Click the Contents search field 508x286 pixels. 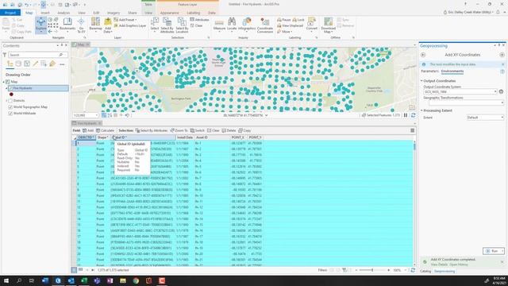37,55
